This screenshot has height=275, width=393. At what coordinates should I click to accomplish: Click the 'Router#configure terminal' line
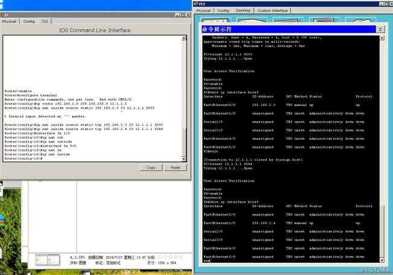point(31,95)
